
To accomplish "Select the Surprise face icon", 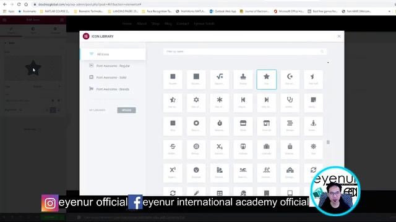I will (x=196, y=173).
